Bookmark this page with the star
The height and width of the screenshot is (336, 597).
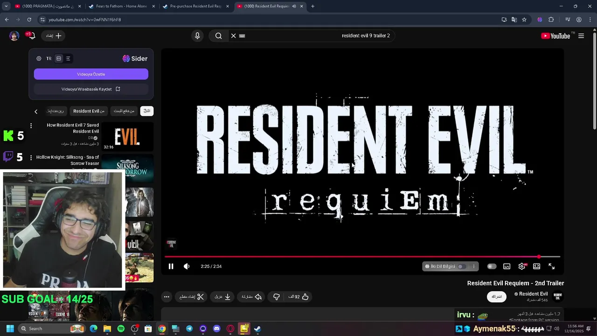tap(524, 20)
